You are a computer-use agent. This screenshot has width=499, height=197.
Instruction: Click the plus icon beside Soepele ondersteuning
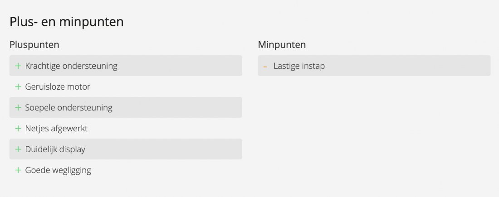pos(18,108)
